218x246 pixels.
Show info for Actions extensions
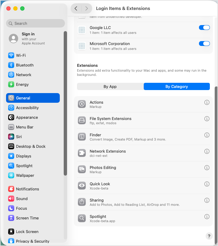tap(207, 102)
